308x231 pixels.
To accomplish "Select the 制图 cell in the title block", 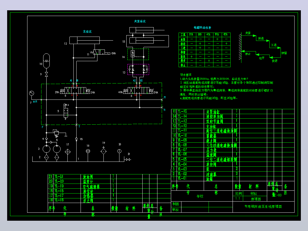I will click(x=176, y=204).
